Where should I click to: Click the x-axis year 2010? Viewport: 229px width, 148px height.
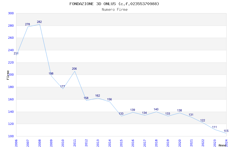[63, 143]
